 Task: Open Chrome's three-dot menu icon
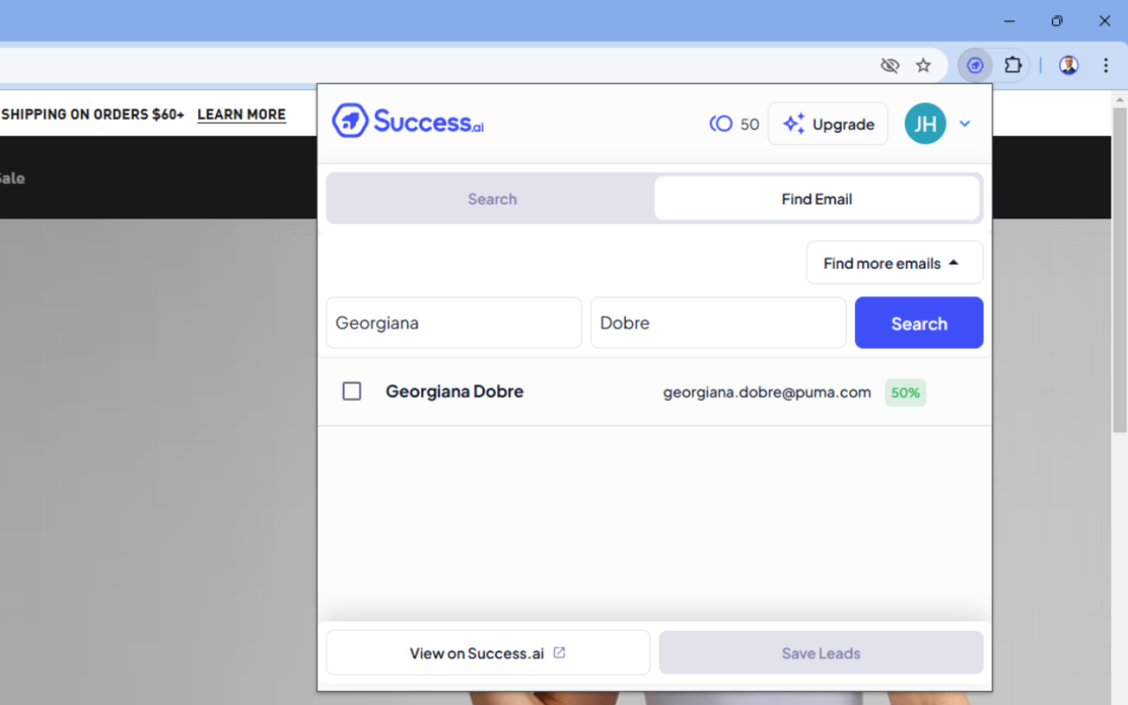point(1106,64)
